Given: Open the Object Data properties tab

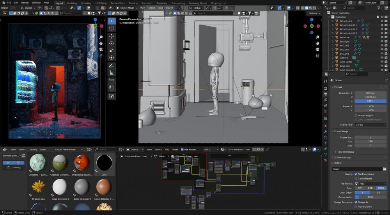Looking at the screenshot, I should pos(326,154).
